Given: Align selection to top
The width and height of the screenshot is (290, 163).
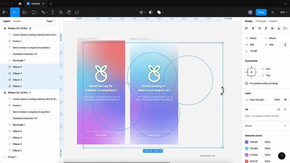Looking at the screenshot, I should pyautogui.click(x=266, y=28).
